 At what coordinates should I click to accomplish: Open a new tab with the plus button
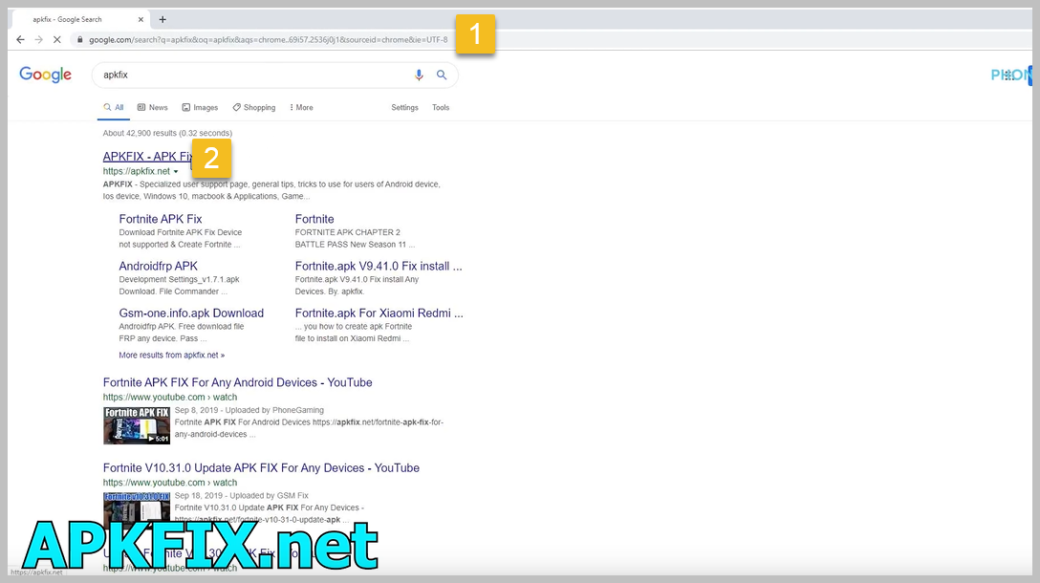pos(162,19)
